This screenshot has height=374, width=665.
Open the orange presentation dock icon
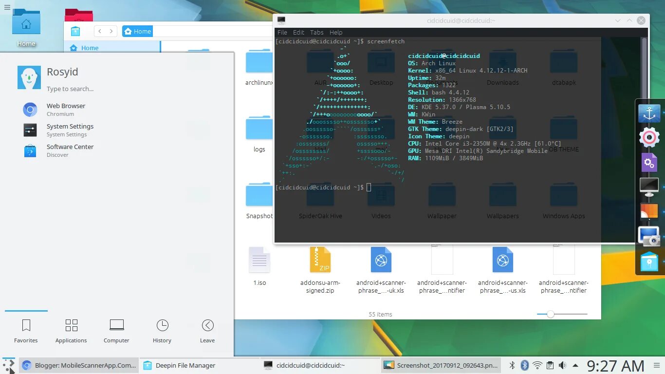[x=649, y=211]
